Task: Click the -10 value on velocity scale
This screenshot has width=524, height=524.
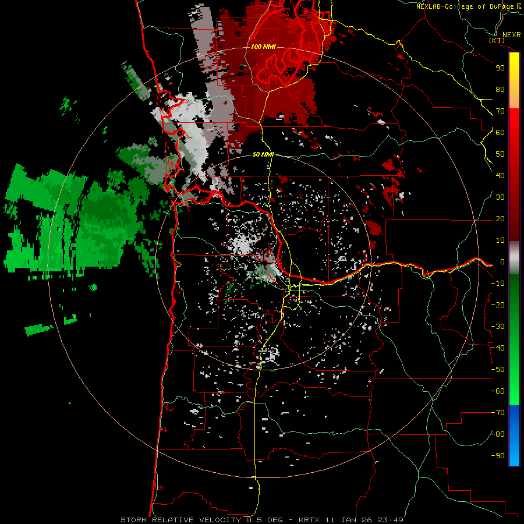Action: click(x=498, y=284)
